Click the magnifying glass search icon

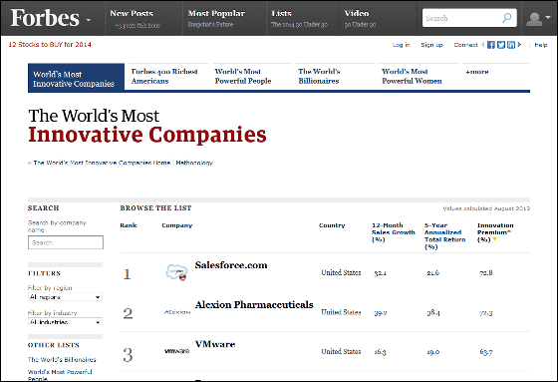507,18
